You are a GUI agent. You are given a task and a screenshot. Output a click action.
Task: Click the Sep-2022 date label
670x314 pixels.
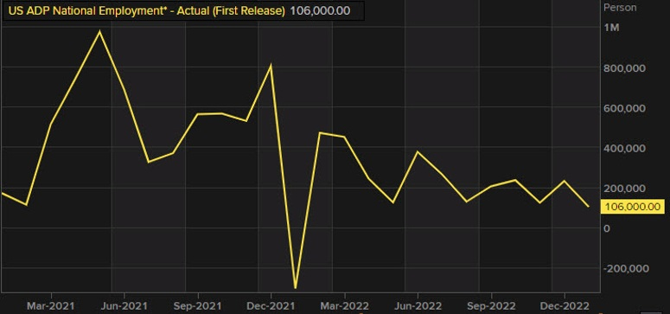pos(491,306)
